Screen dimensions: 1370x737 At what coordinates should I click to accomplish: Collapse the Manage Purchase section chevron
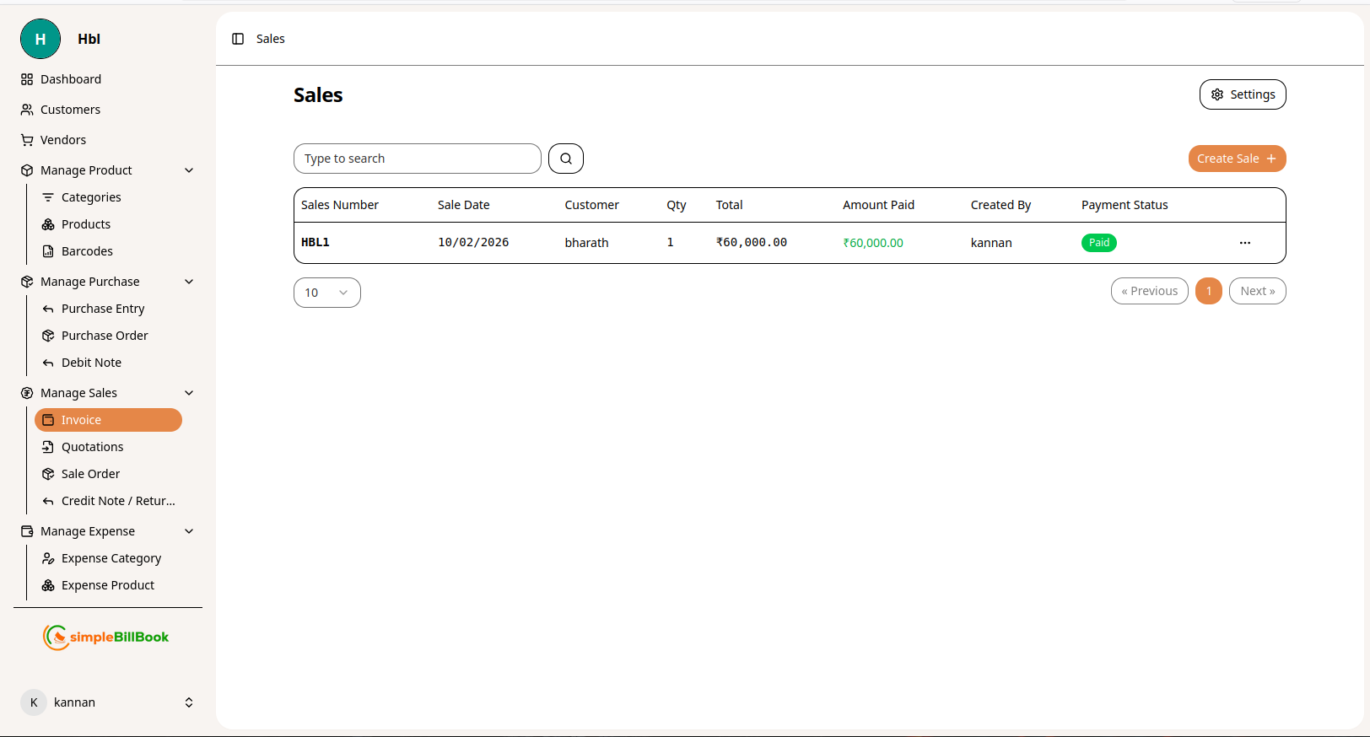pos(189,282)
